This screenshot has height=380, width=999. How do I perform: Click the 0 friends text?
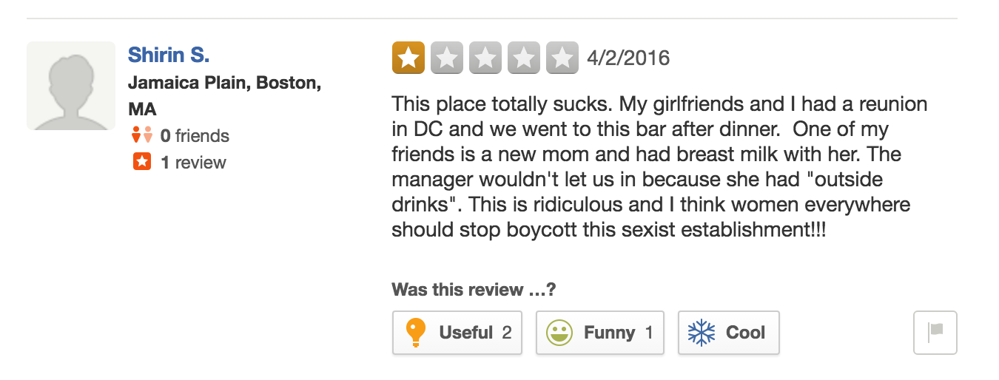click(x=195, y=136)
